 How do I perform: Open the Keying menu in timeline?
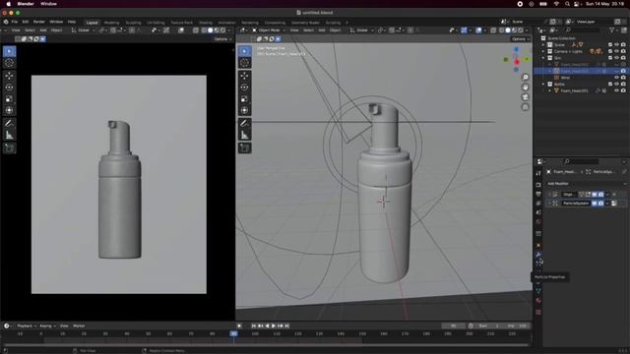[x=47, y=325]
